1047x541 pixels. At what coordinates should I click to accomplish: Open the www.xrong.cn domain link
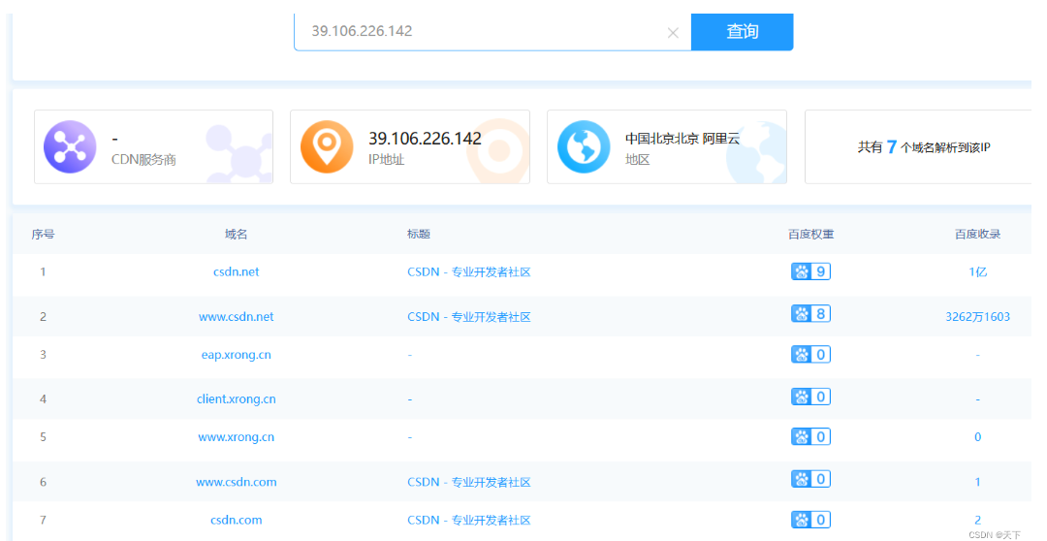[237, 437]
